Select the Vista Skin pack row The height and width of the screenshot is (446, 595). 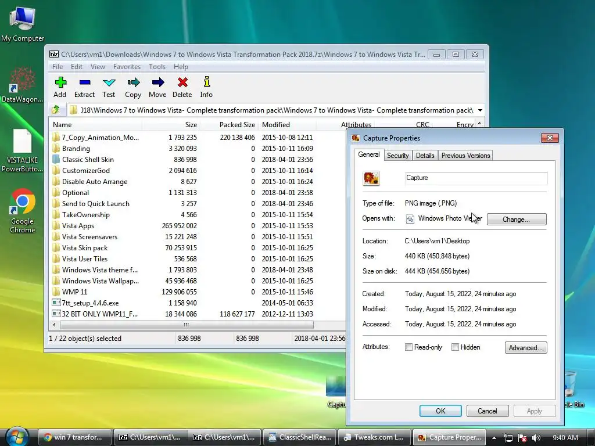[x=198, y=247]
